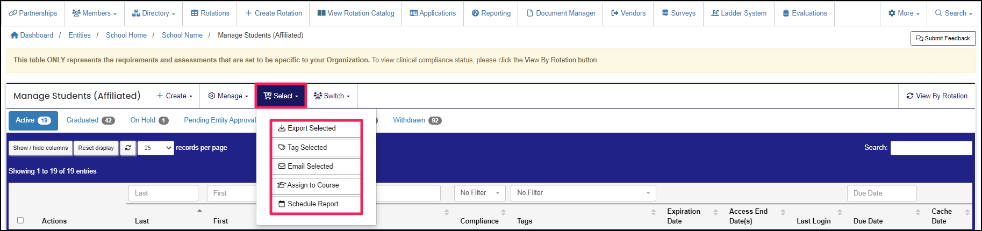Expand the Directory dropdown menu
The image size is (982, 231).
pyautogui.click(x=153, y=13)
